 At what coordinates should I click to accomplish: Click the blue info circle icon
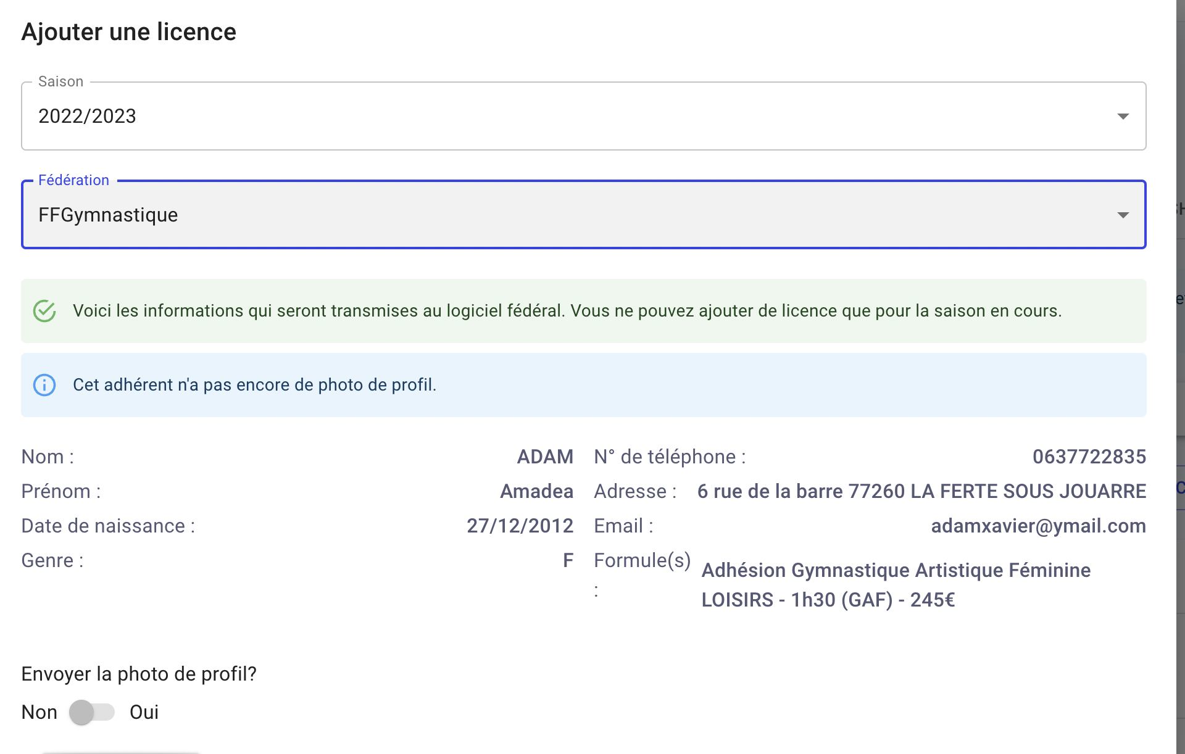[44, 385]
